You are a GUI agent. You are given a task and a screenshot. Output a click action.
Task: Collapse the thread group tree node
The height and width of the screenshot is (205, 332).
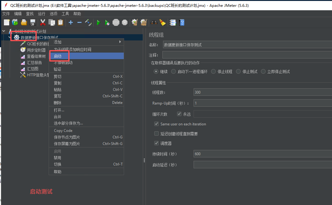coord(10,38)
